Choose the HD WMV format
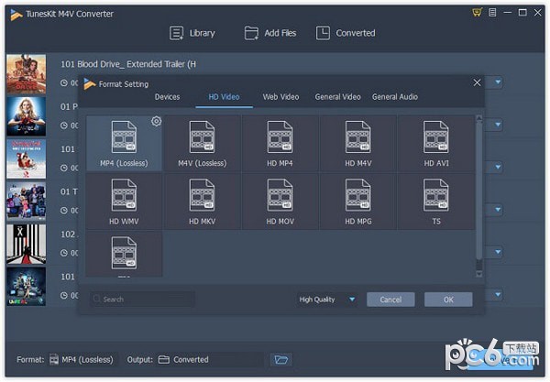550x382 pixels. pos(124,202)
